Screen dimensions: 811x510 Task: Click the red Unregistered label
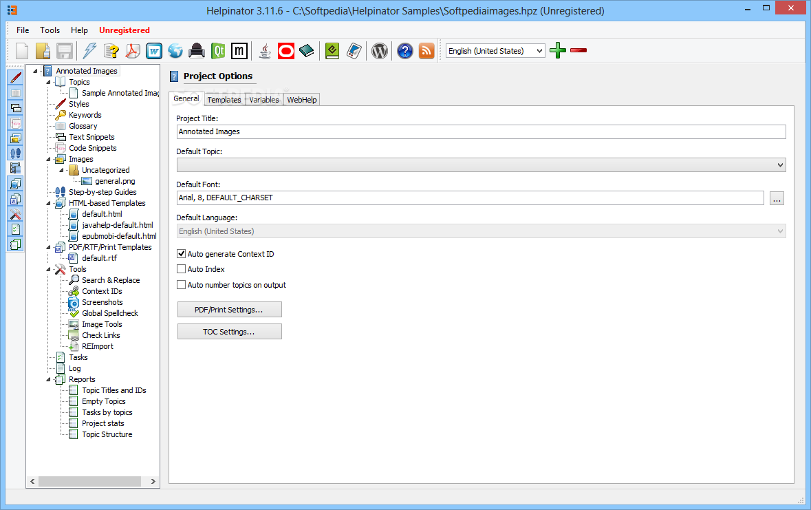point(124,30)
